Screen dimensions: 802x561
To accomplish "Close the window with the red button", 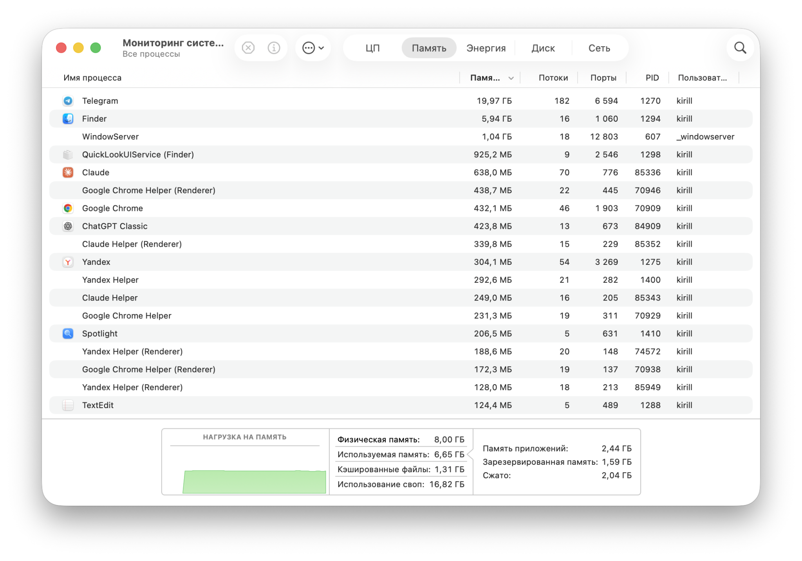I will pyautogui.click(x=61, y=48).
